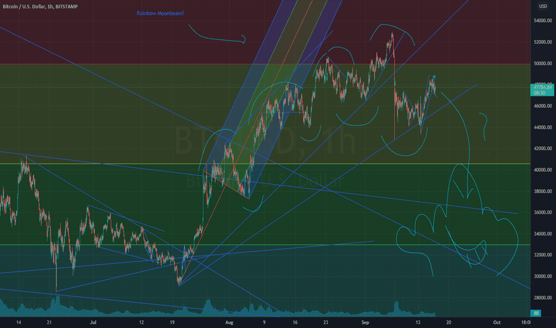Click the 50000.00 price axis label
556x328 pixels.
point(542,63)
